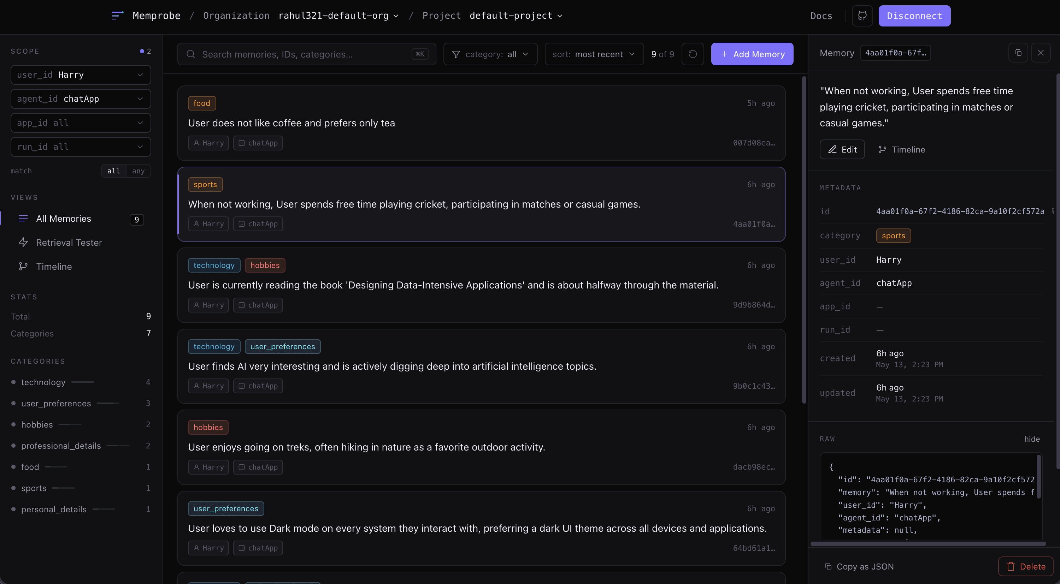Expand the Organization rahul321-default-org selector
The width and height of the screenshot is (1060, 584).
tap(338, 16)
